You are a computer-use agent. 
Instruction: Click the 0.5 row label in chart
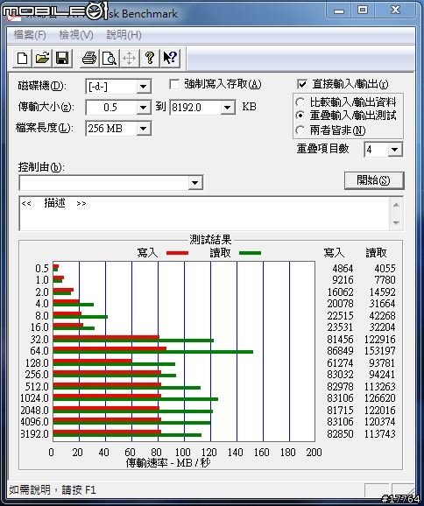tap(42, 269)
